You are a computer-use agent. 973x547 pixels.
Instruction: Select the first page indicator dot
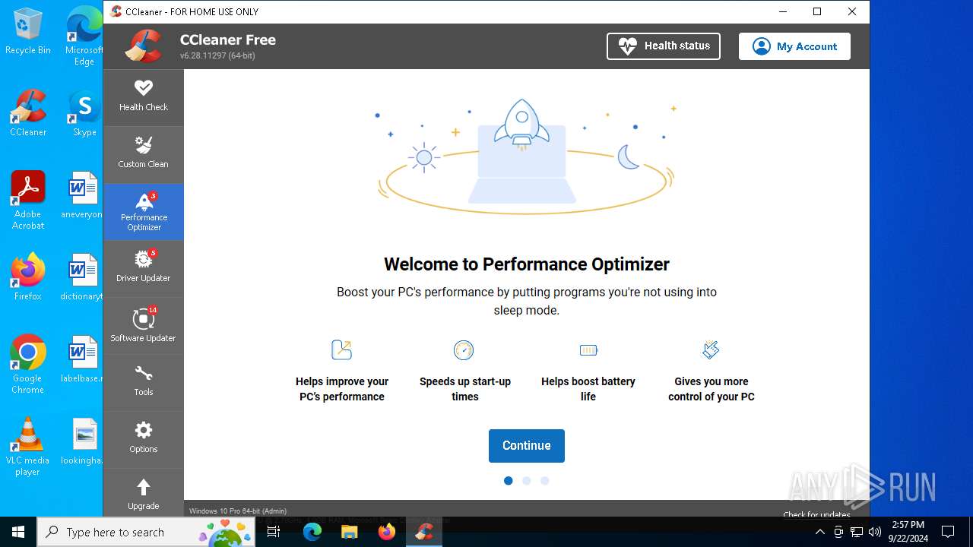click(509, 481)
